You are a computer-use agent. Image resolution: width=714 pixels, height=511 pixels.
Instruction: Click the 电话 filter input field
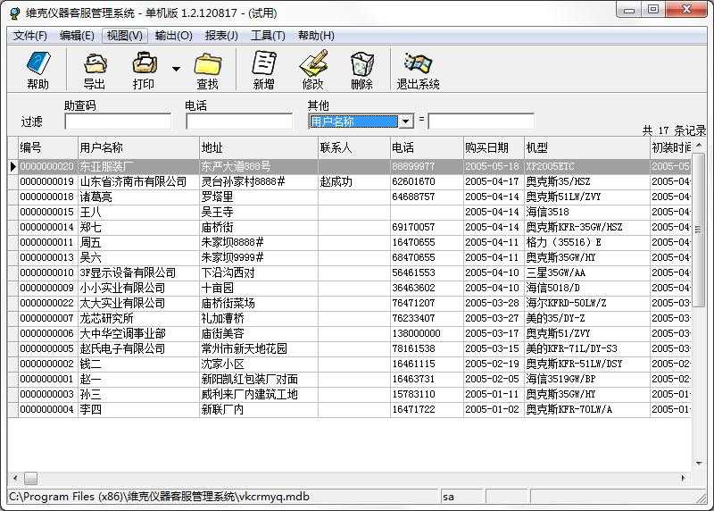[239, 121]
